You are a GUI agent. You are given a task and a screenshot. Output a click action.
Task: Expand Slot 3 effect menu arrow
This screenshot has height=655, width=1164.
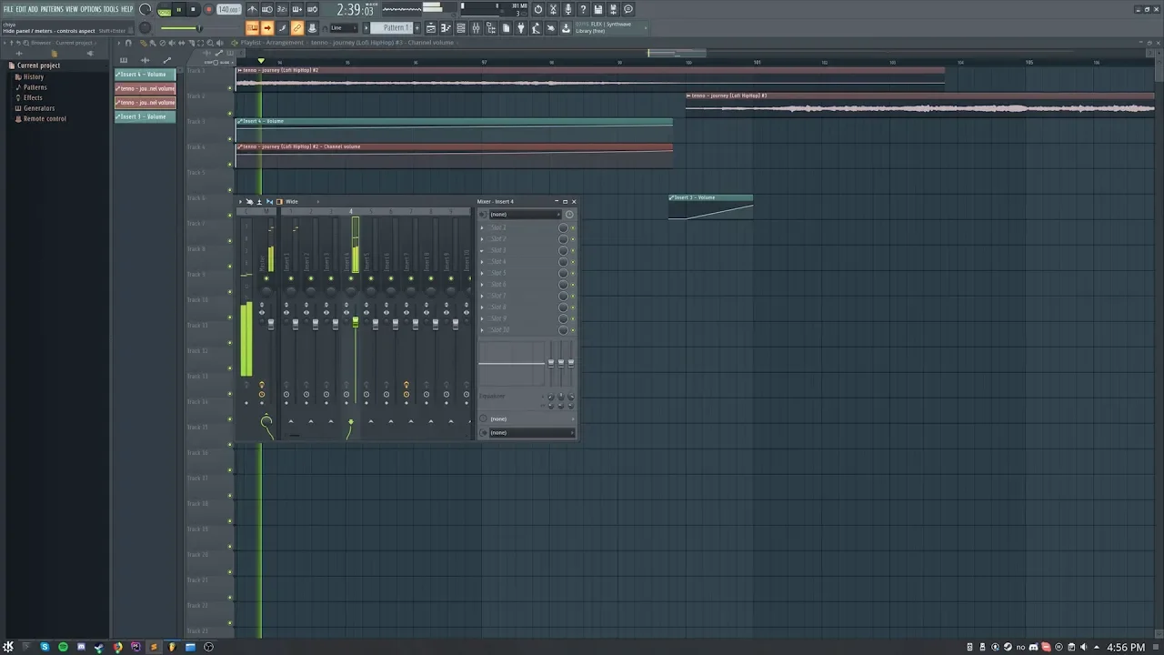click(x=483, y=250)
